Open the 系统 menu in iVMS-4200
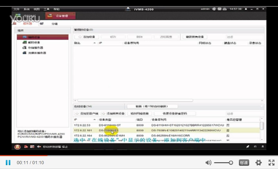The width and height of the screenshot is (278, 169). coord(27,9)
